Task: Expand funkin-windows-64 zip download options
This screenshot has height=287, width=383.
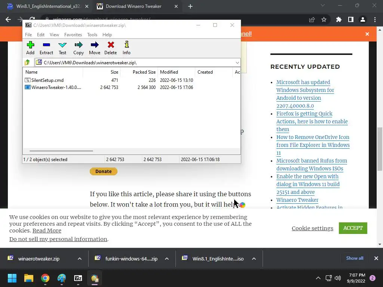Action: (x=167, y=259)
